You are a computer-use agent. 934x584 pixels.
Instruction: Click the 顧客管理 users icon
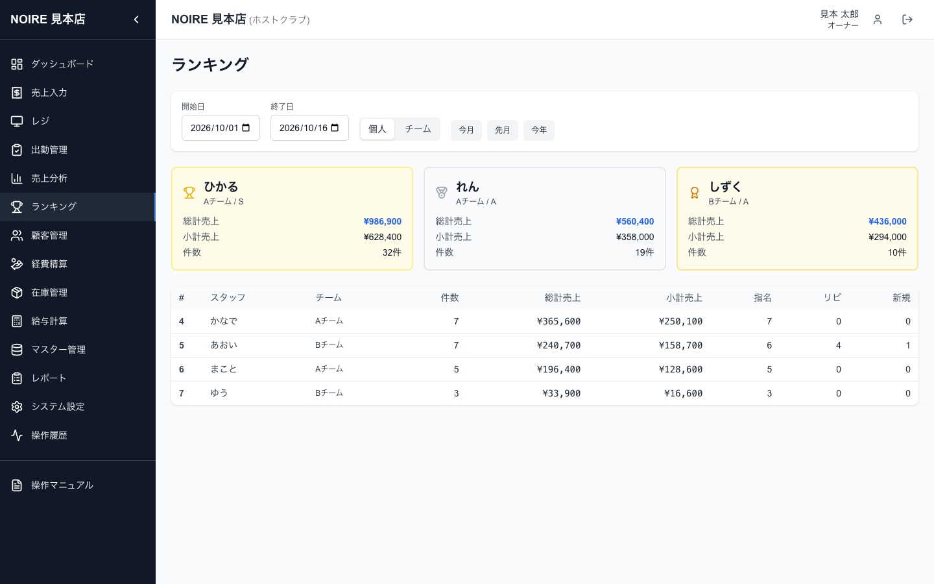pyautogui.click(x=17, y=236)
